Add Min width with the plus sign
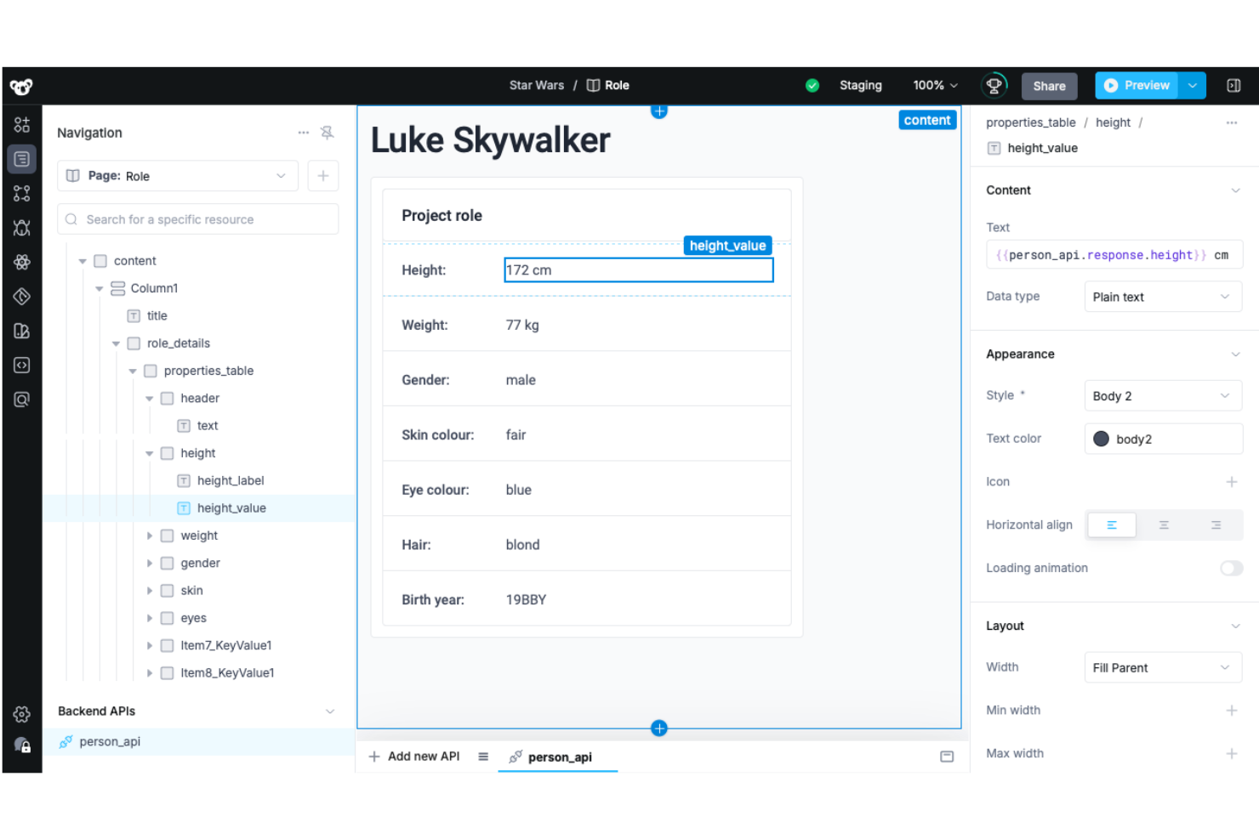 pos(1231,711)
